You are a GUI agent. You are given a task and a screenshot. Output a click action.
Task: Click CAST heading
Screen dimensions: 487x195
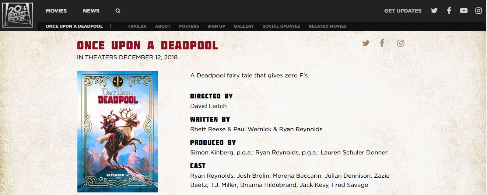coord(198,166)
